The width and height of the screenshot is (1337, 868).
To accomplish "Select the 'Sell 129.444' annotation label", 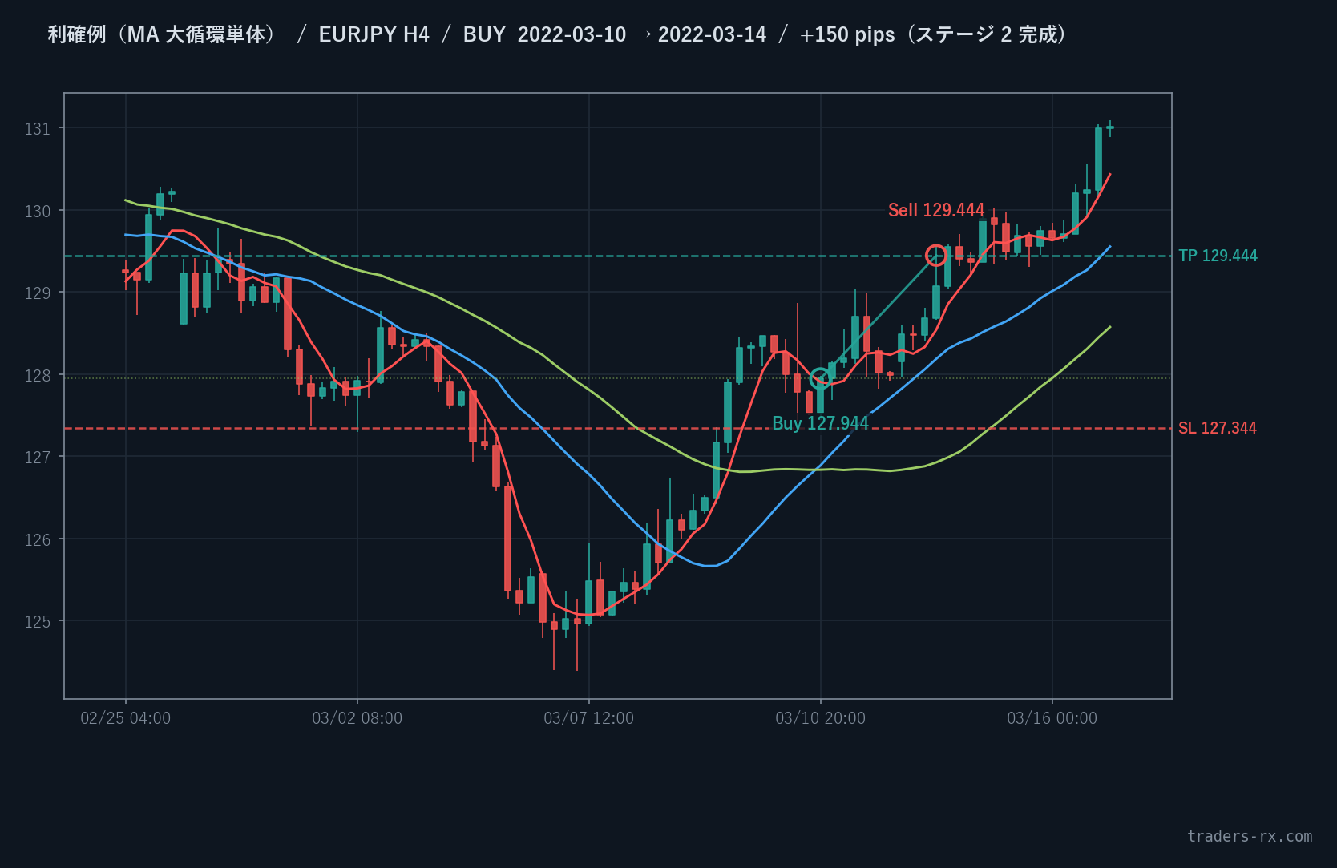I will 936,210.
